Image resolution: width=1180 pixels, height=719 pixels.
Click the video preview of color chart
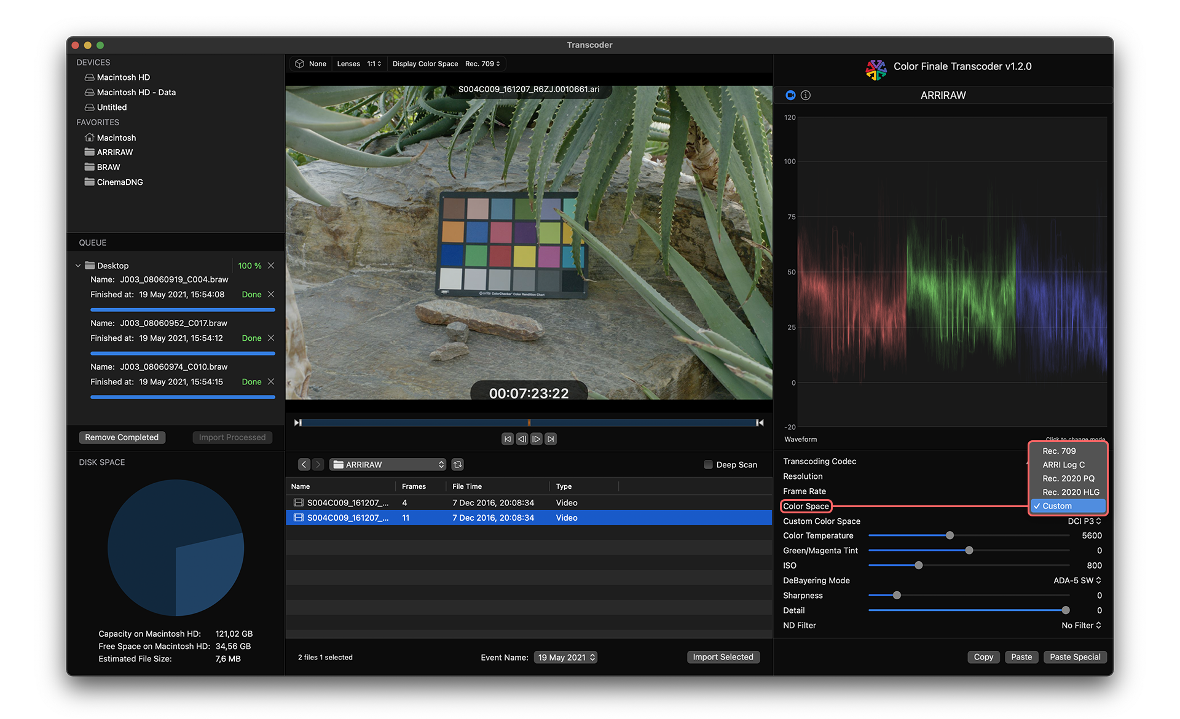click(529, 243)
